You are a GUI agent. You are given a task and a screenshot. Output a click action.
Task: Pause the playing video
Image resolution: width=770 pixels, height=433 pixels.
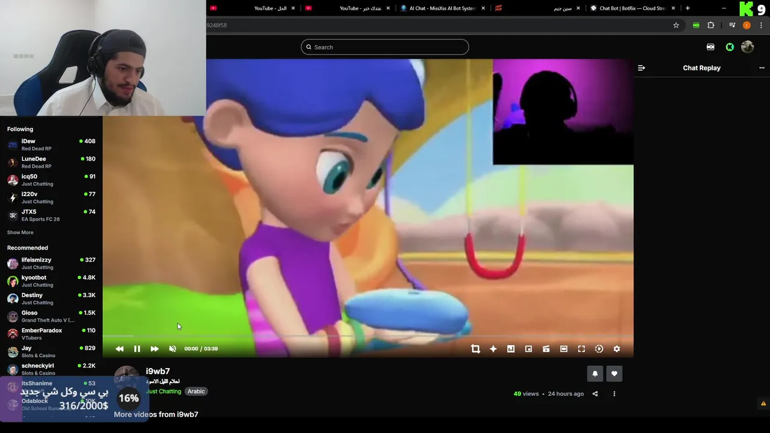click(x=137, y=349)
